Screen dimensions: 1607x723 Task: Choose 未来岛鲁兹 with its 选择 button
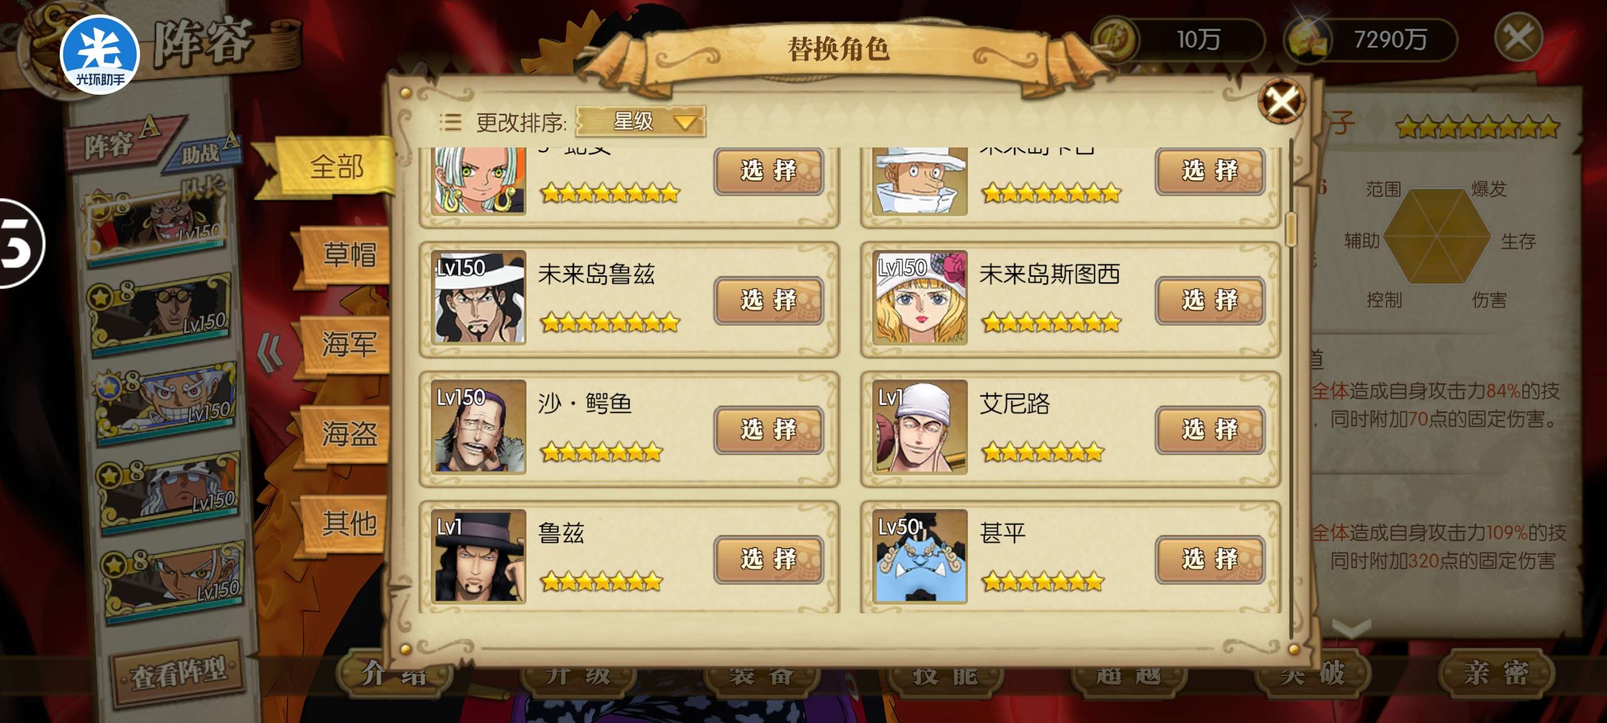768,300
